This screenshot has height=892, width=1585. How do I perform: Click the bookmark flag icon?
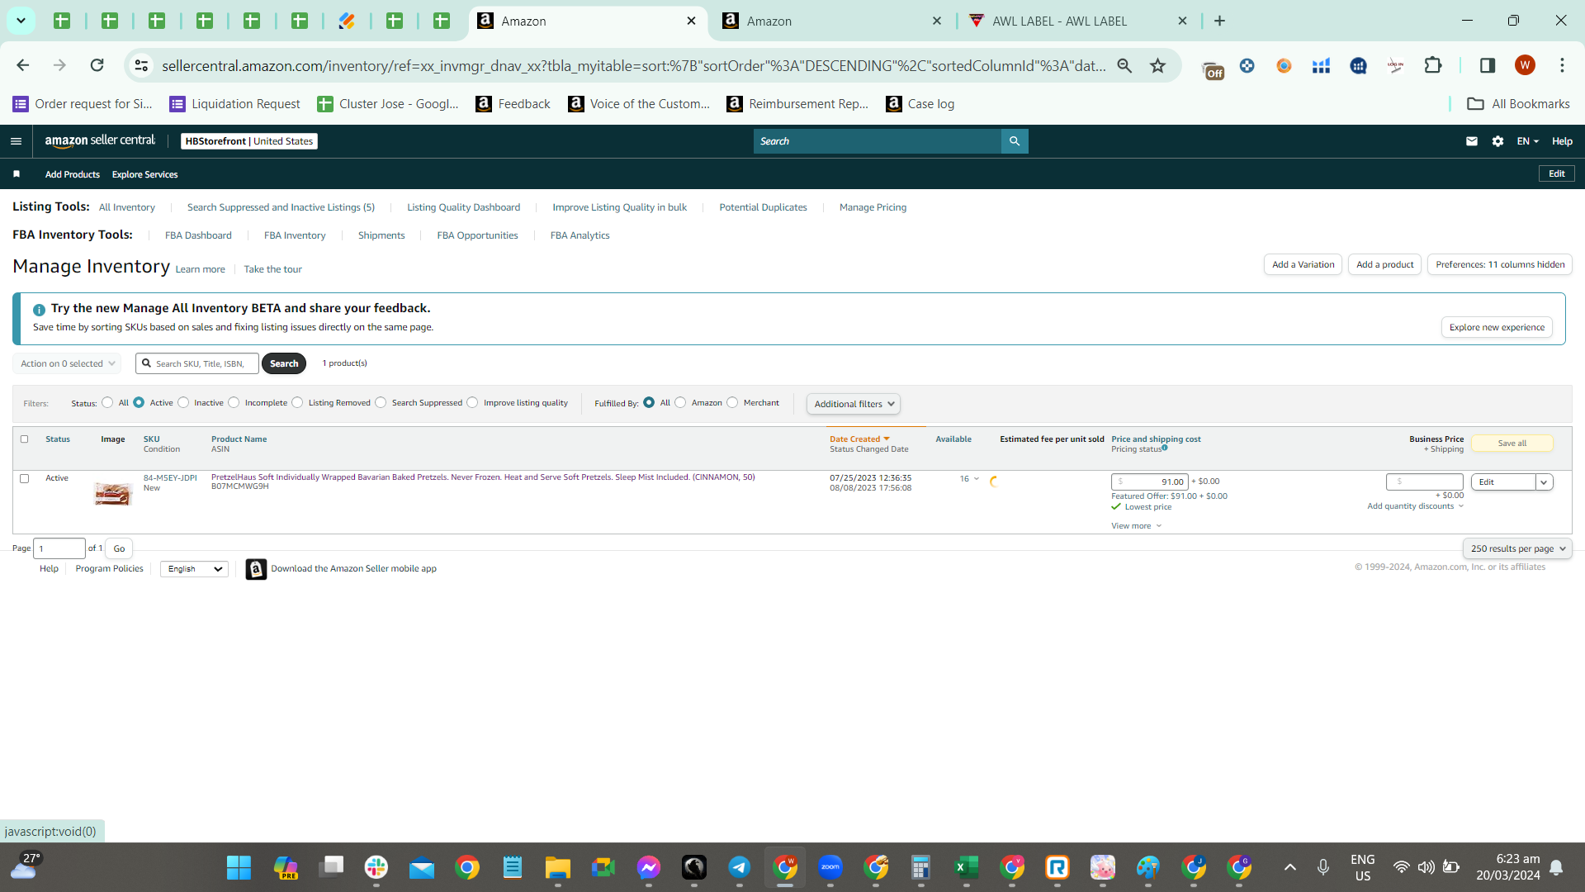pyautogui.click(x=17, y=174)
